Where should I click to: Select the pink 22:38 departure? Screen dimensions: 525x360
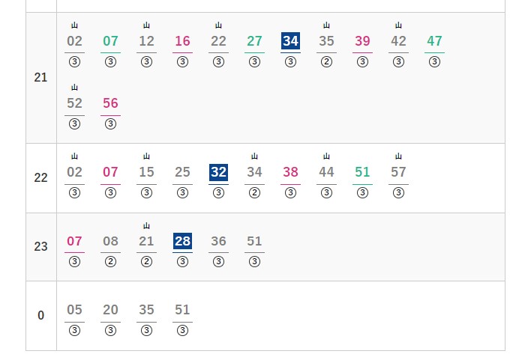click(x=290, y=172)
